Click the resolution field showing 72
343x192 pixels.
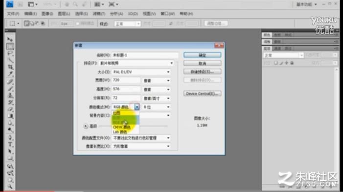pos(126,98)
